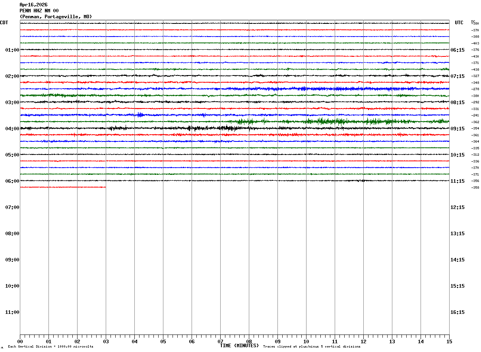Click the DC offset value -376
Image resolution: width=481 pixels, height=352 pixels.
pos(475,50)
